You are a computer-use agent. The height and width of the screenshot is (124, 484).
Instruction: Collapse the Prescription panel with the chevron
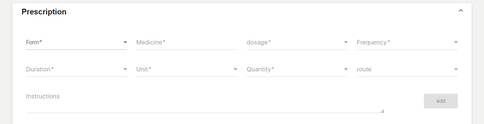tap(461, 11)
